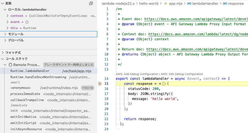Click the 'hello world' string on line 18

163,99
